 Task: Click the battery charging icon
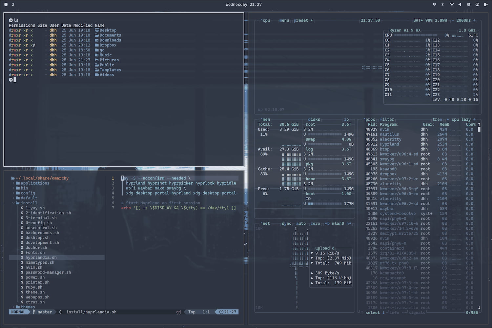point(486,4)
